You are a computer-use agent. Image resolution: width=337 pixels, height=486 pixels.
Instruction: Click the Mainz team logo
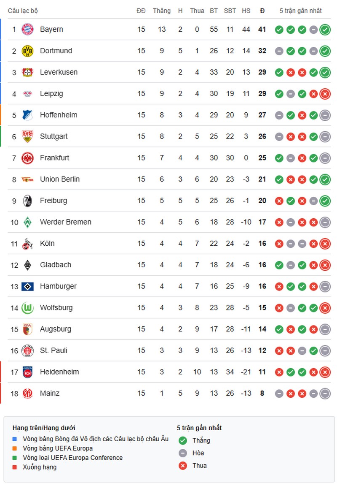[26, 393]
